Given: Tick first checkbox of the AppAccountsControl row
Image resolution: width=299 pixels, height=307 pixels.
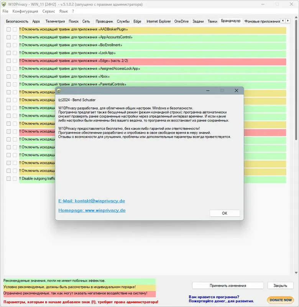Looking at the screenshot, I should coord(8,37).
